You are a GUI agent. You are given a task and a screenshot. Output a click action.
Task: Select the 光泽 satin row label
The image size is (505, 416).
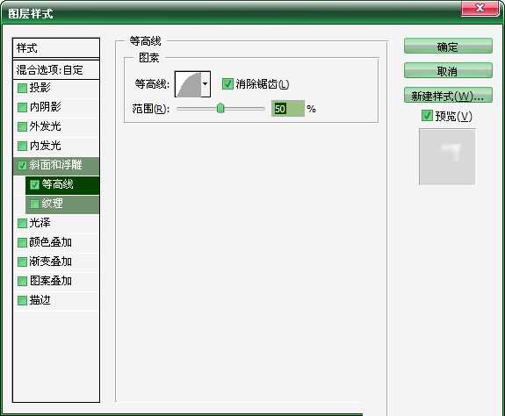40,223
